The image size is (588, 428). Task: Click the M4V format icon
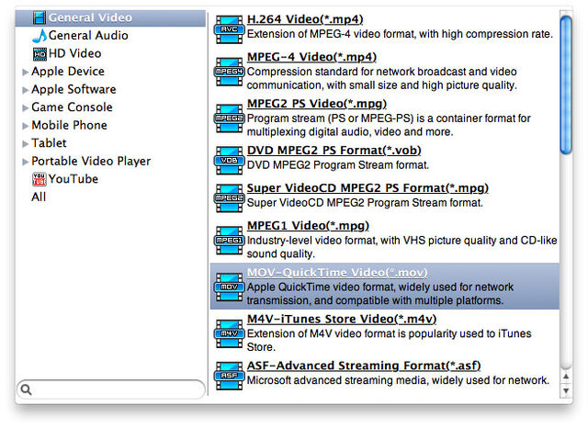pos(229,333)
